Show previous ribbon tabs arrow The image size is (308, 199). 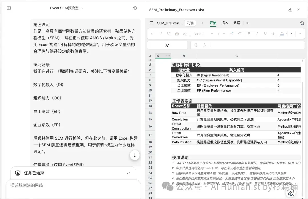click(202, 23)
